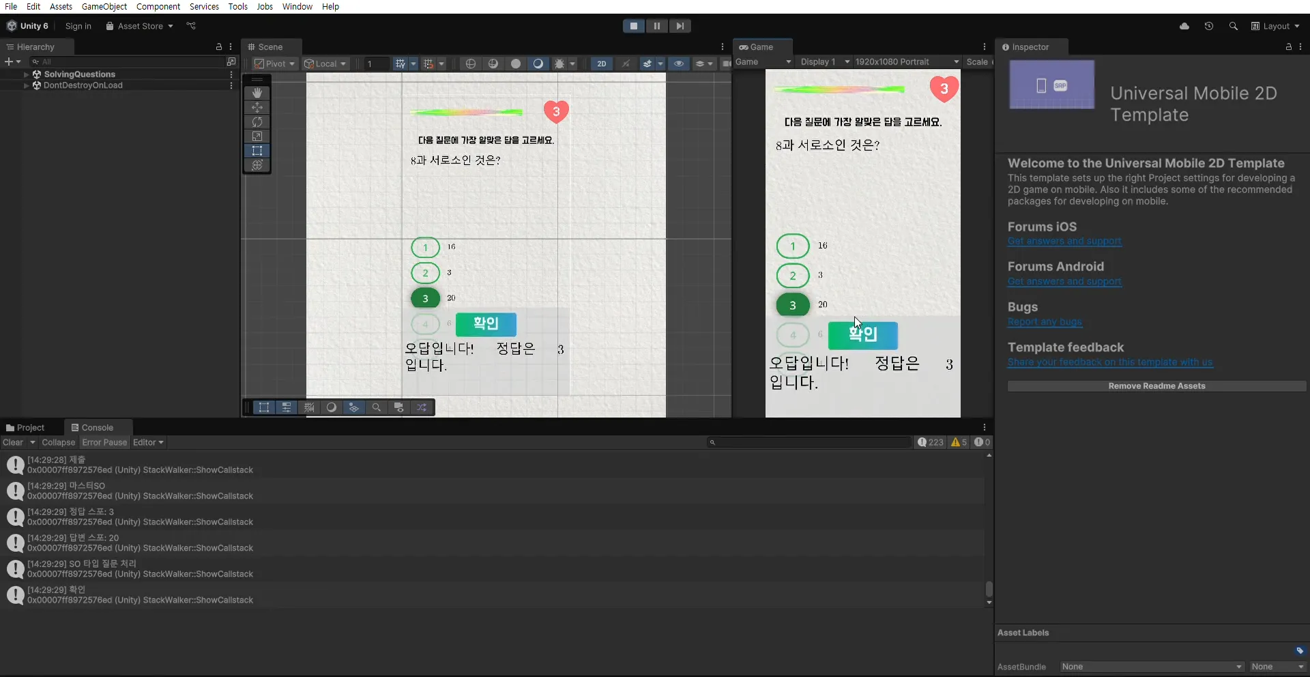Image resolution: width=1310 pixels, height=677 pixels.
Task: Click the Grid and Snap overlay icon
Action: 309,407
